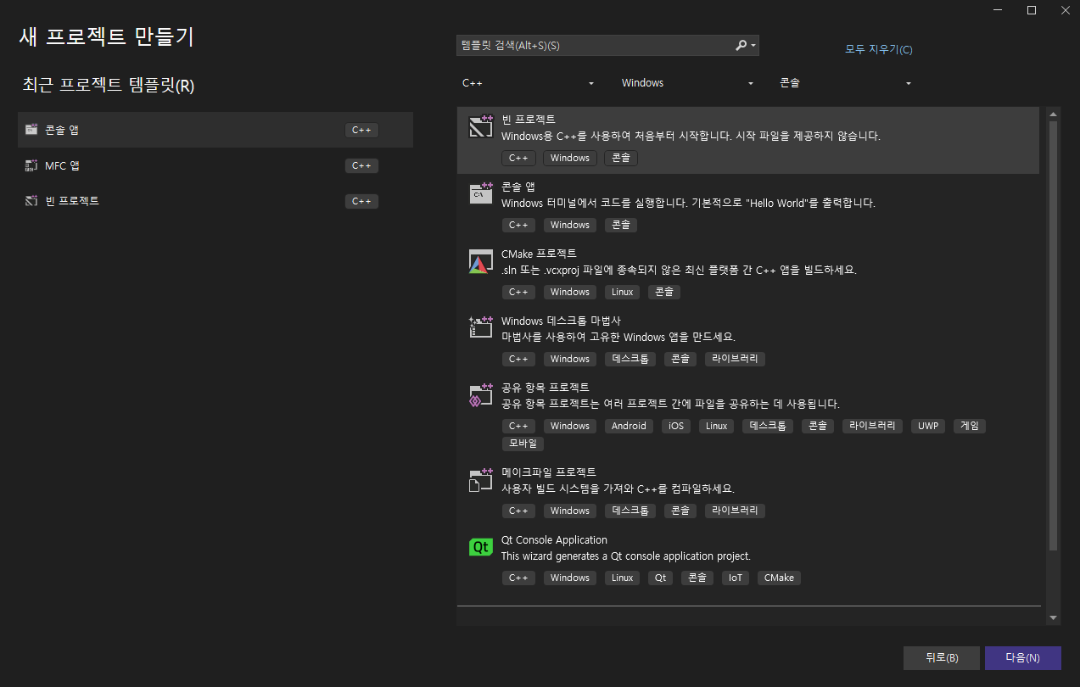Click the scrollbar up arrow
Viewport: 1080px width, 687px height.
pyautogui.click(x=1053, y=114)
